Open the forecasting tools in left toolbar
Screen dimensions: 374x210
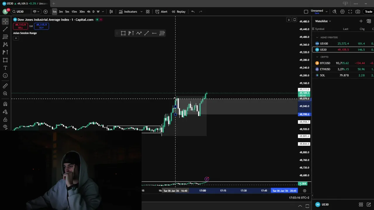(x=5, y=52)
